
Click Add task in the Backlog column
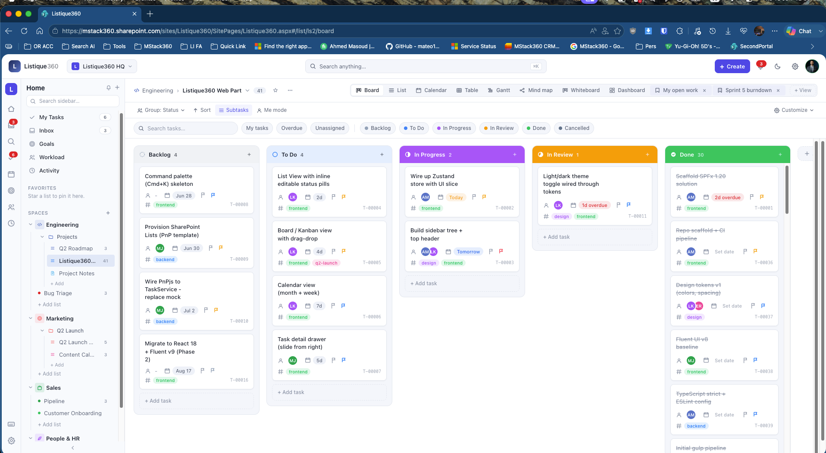point(197,401)
